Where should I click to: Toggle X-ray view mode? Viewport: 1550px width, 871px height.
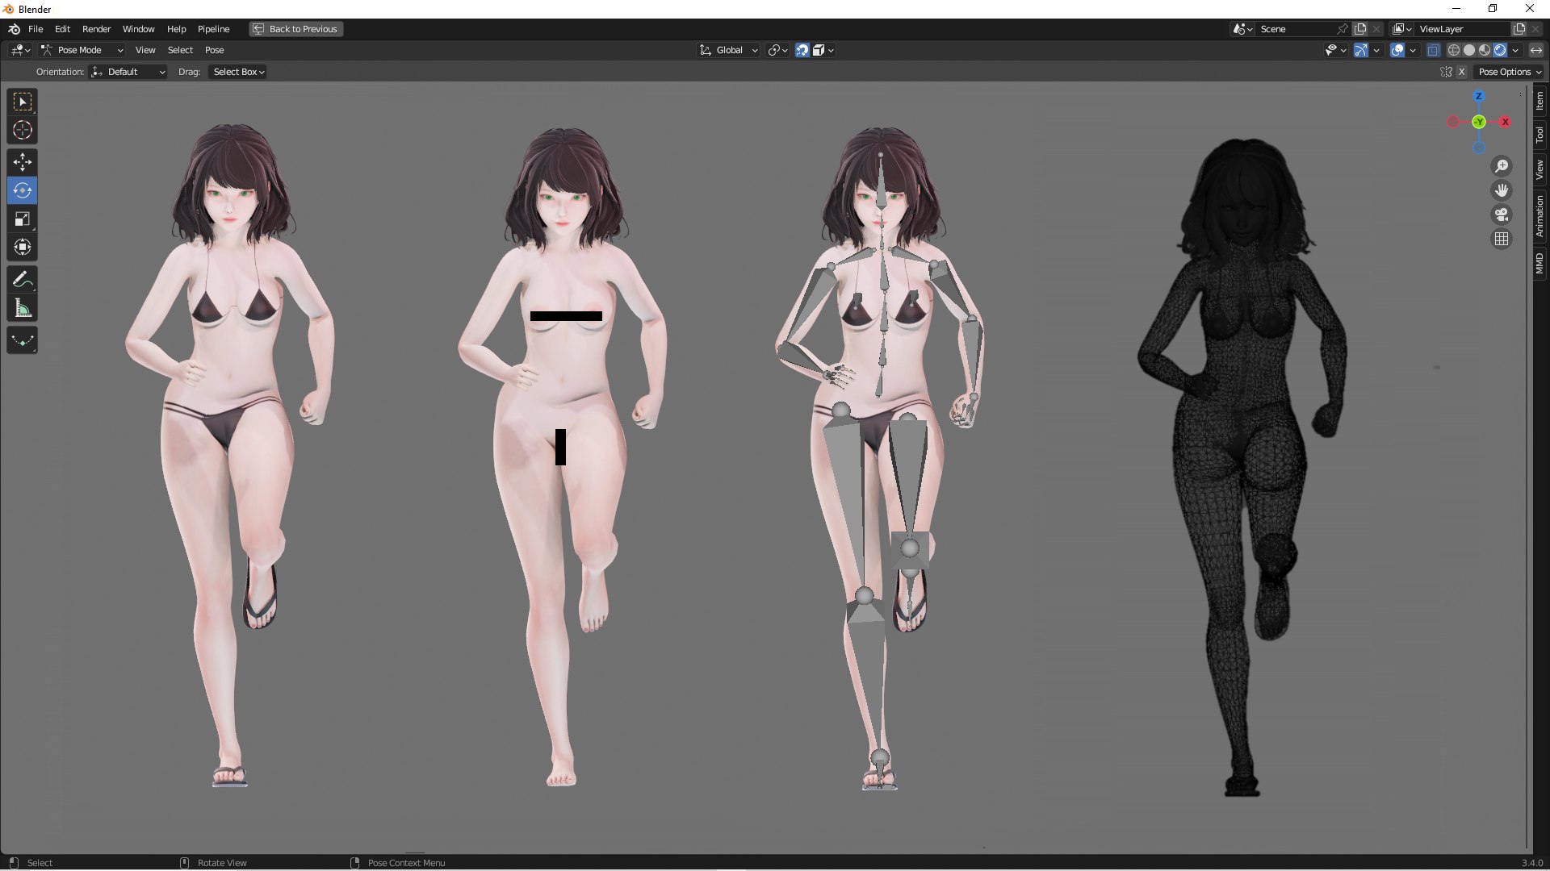click(1433, 50)
